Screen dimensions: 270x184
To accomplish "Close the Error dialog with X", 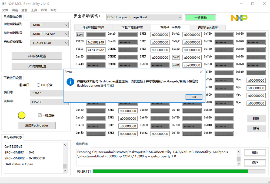I will pos(201,72).
